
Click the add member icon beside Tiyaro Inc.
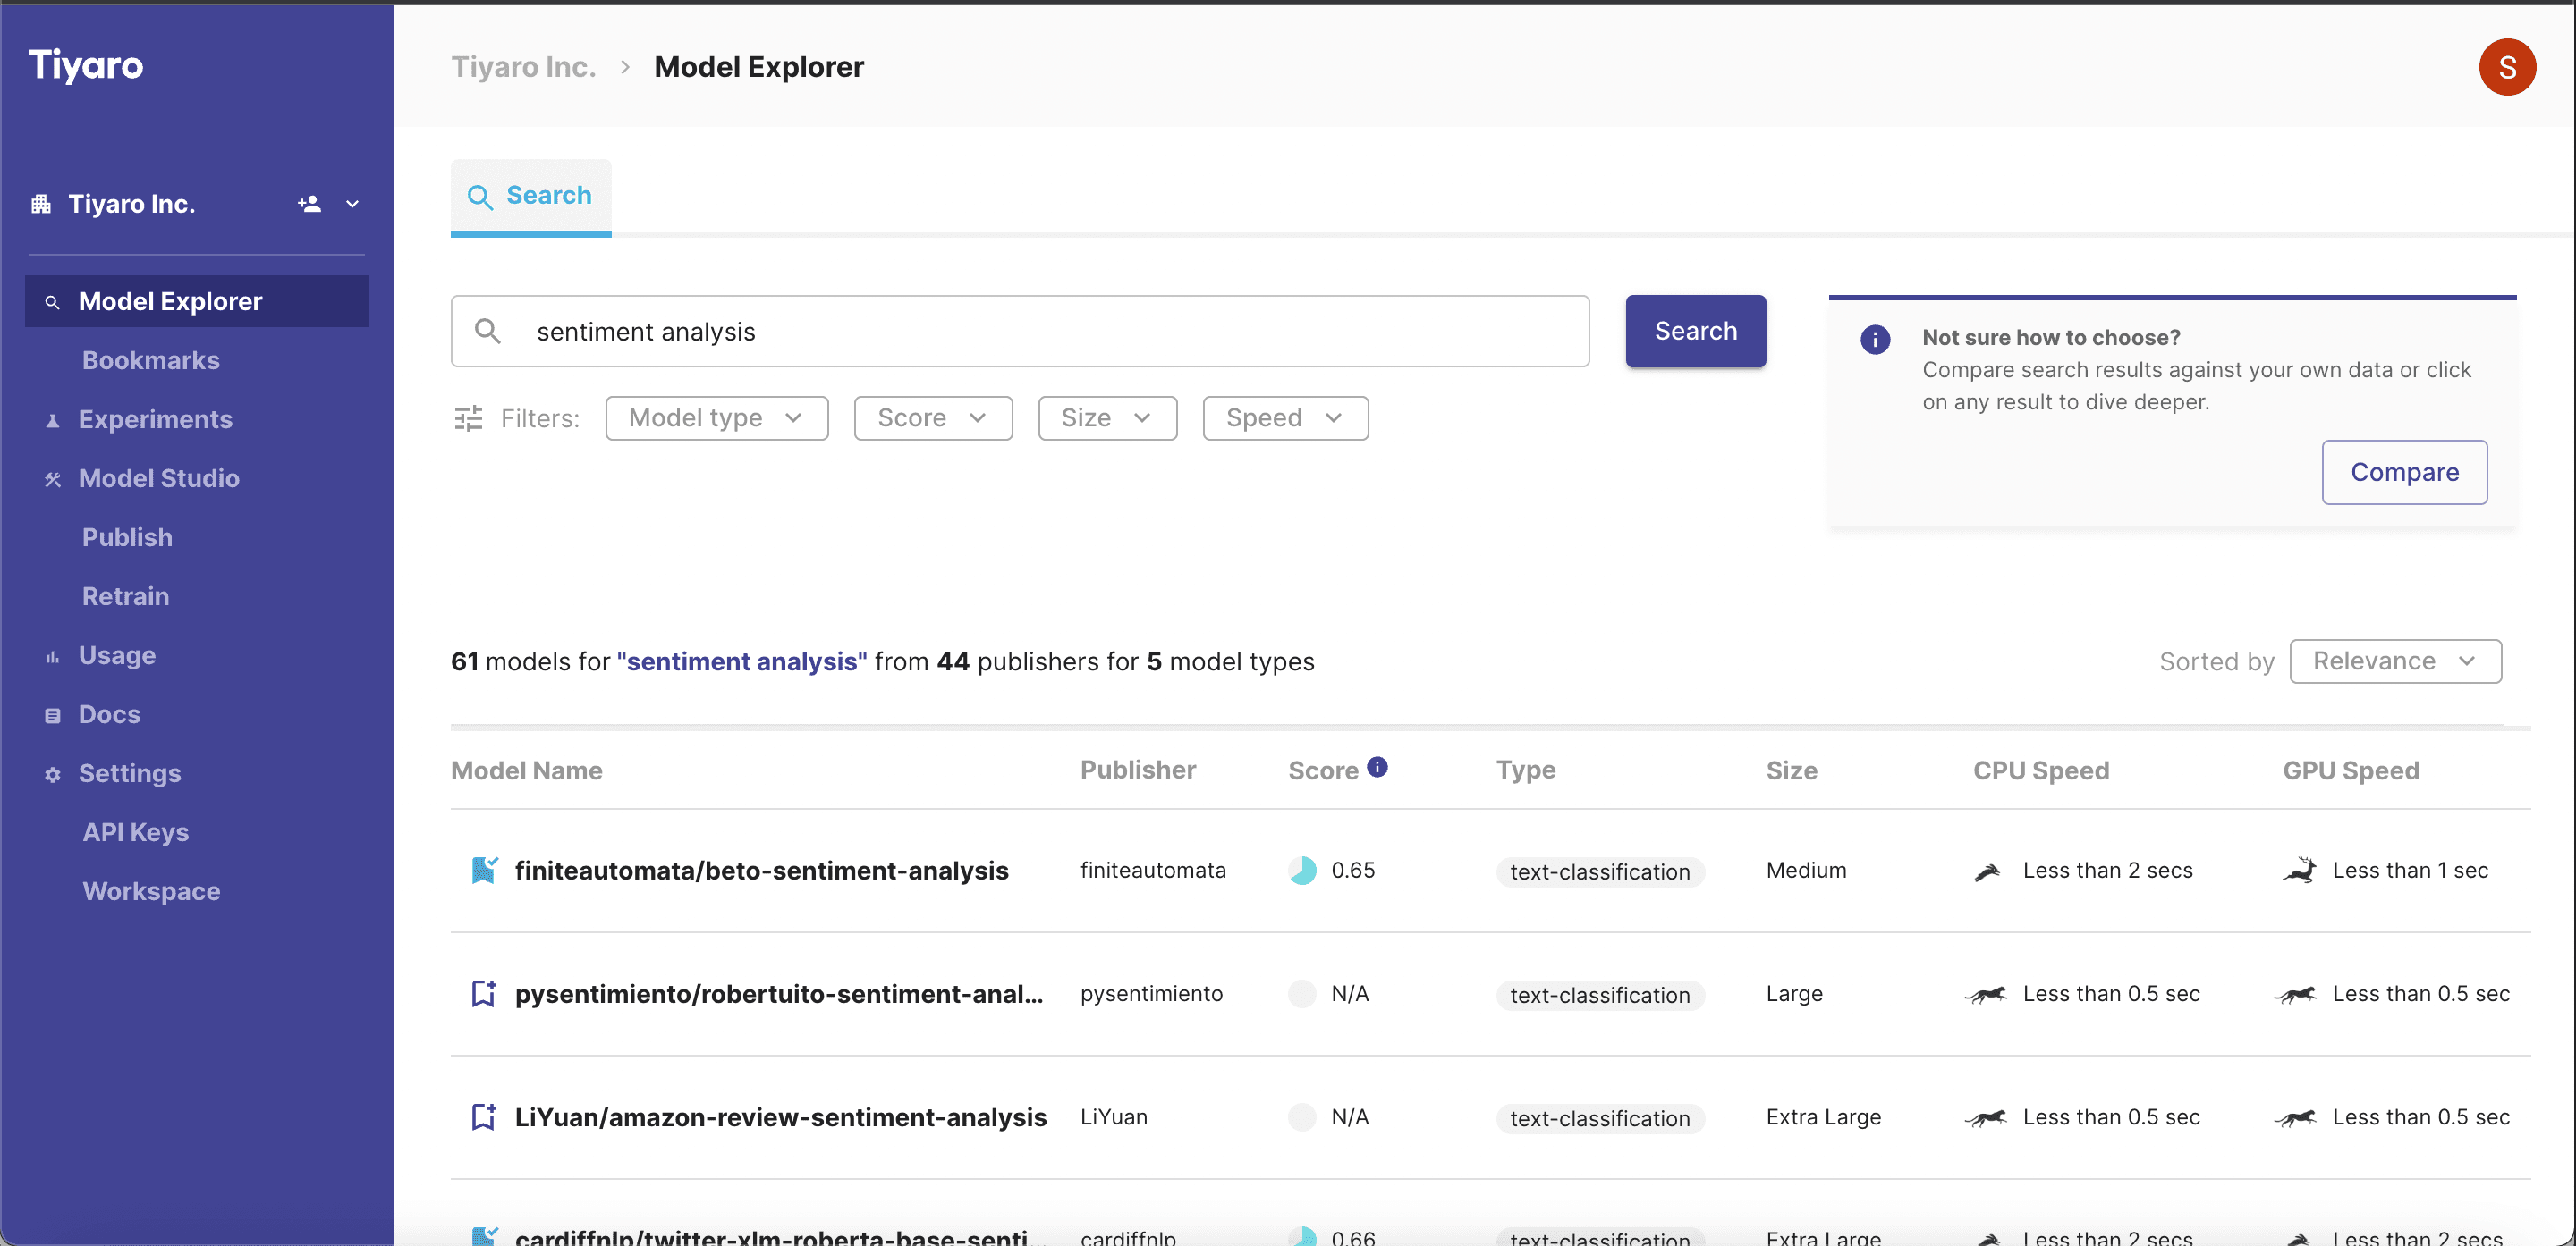(309, 204)
